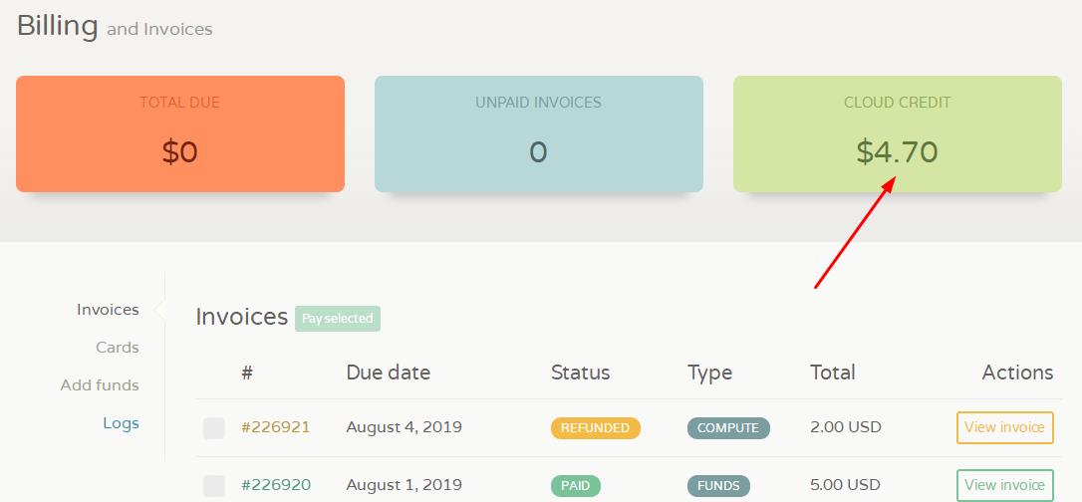This screenshot has width=1082, height=502.
Task: Click the Pay selected button
Action: pos(338,319)
